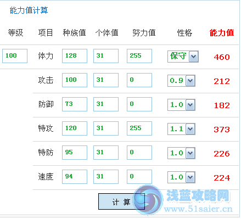The width and height of the screenshot is (241, 219).
Task: Select the 速度 种族值 field showing 94
Action: (75, 177)
